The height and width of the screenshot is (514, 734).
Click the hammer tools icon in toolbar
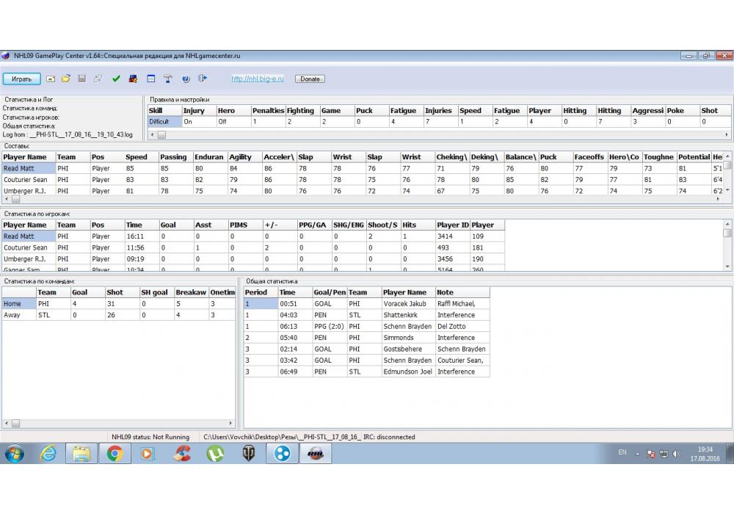tap(167, 79)
